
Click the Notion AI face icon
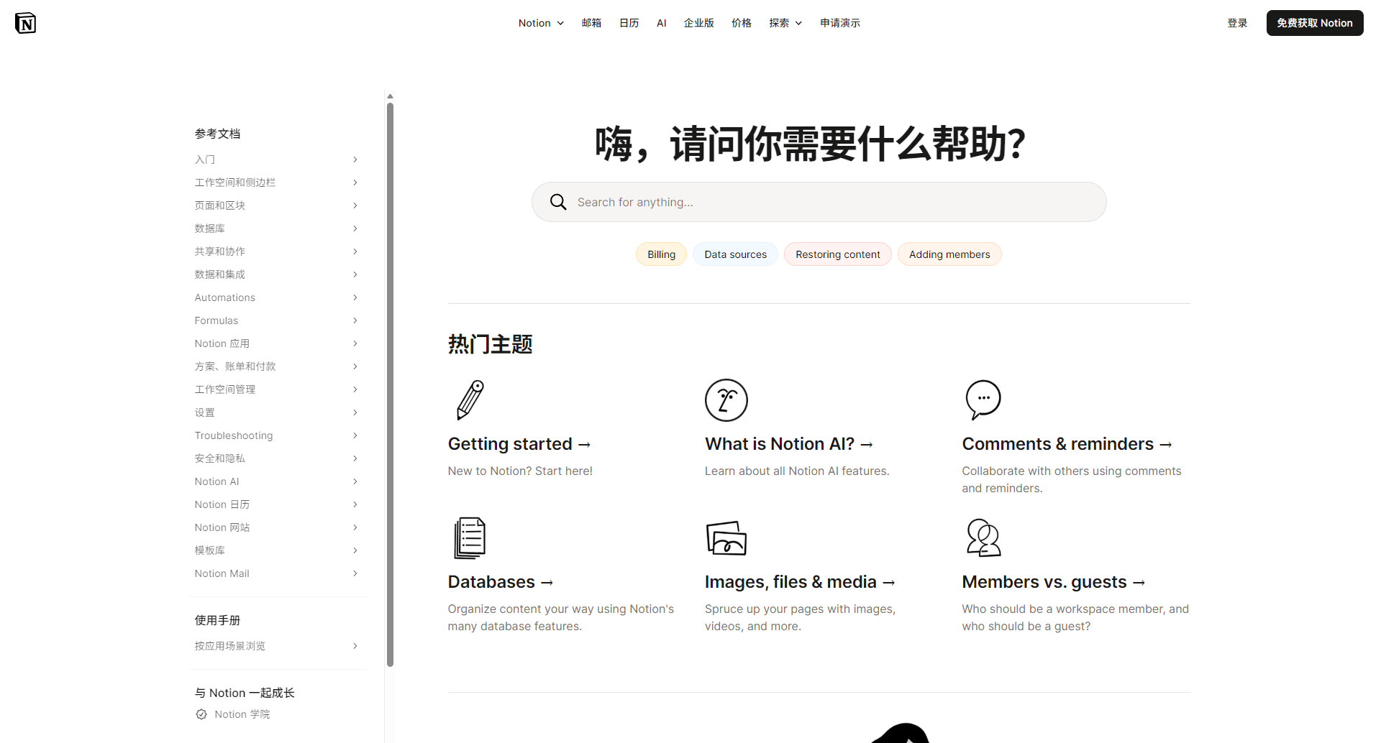click(726, 400)
